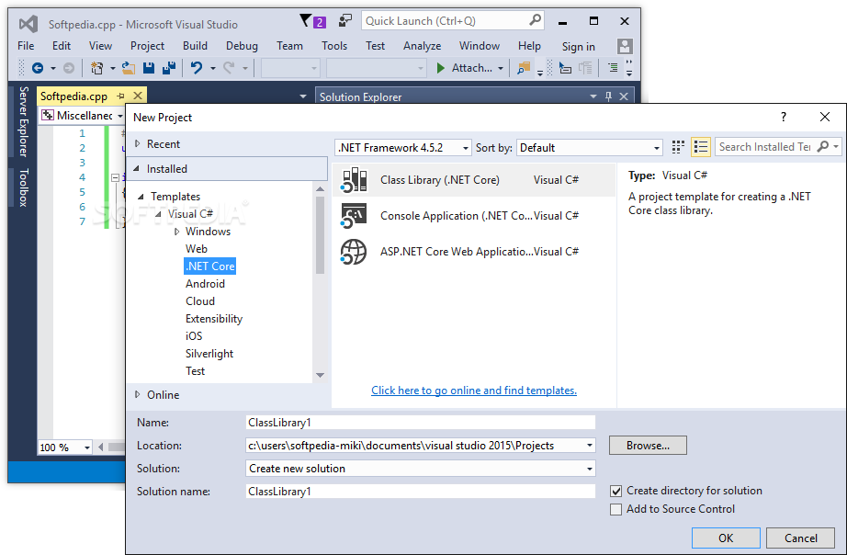Click the Save icon in toolbar
Image resolution: width=847 pixels, height=555 pixels.
click(149, 68)
